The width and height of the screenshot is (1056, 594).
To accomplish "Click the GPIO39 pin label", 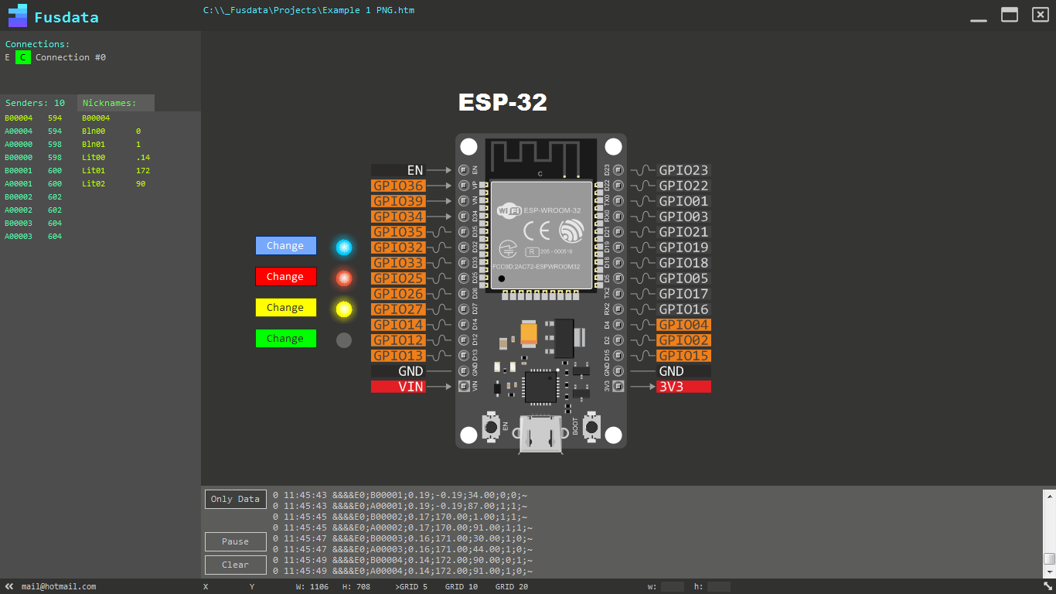I will [x=398, y=201].
